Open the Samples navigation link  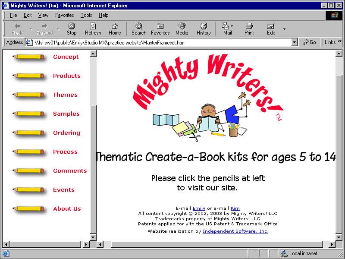pyautogui.click(x=66, y=114)
